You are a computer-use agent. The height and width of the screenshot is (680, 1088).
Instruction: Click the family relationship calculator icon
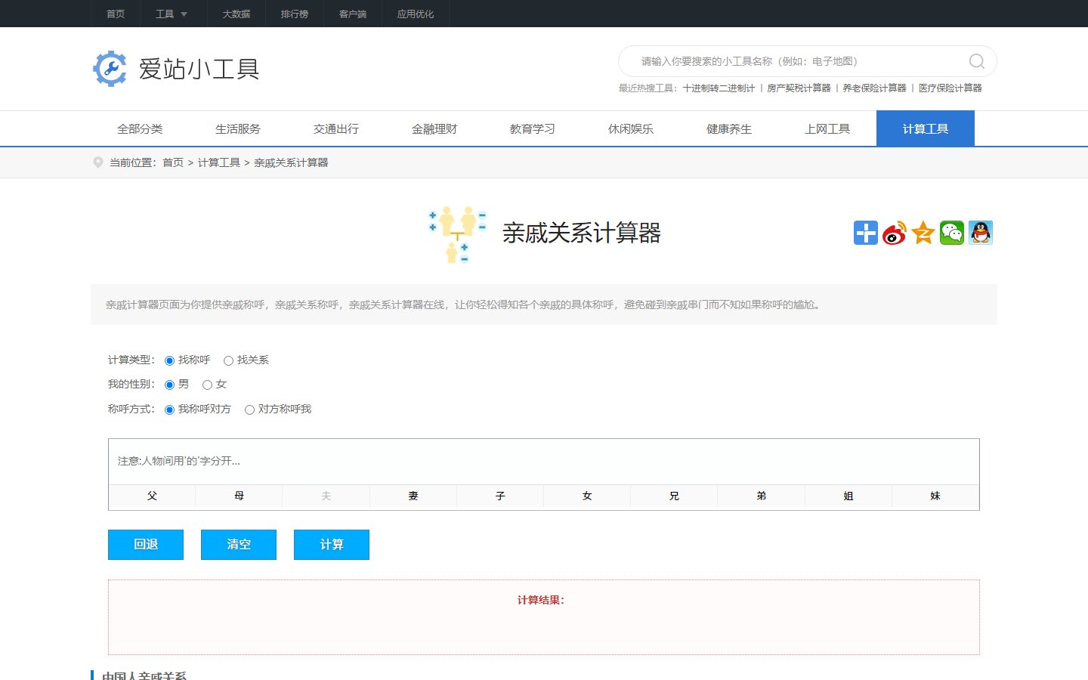[x=457, y=233]
